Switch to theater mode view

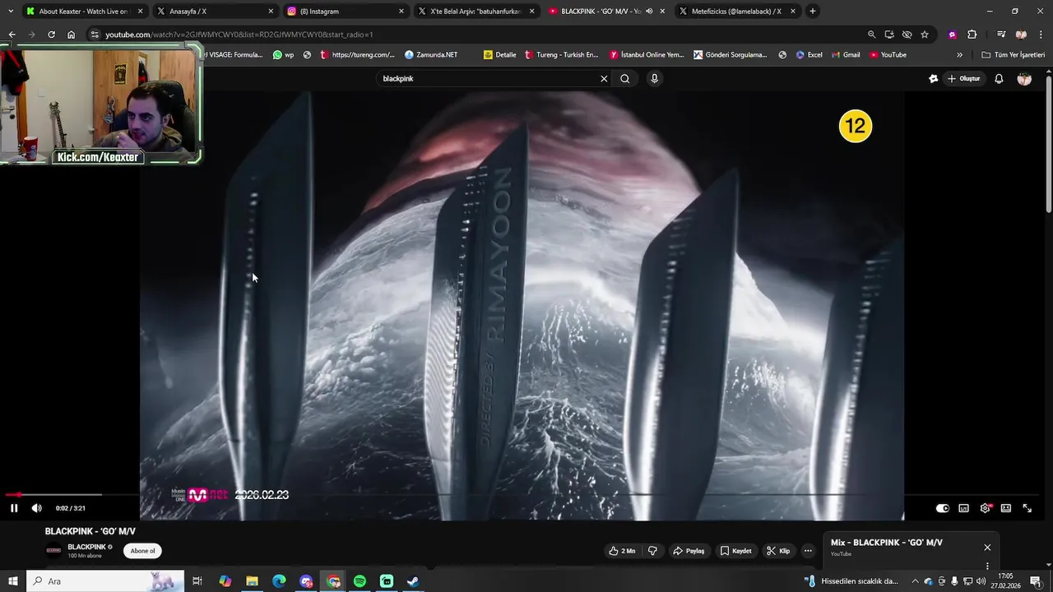coord(1005,508)
